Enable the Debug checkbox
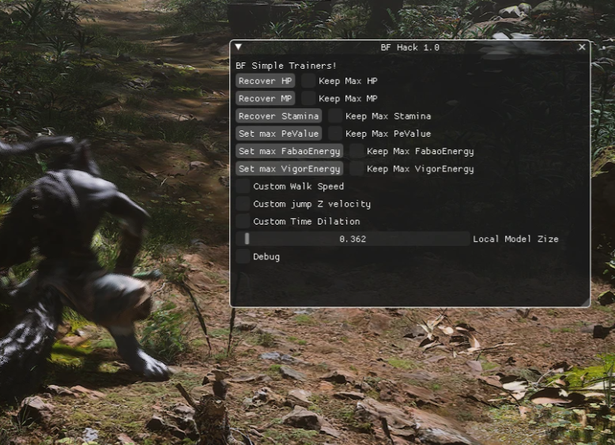 click(243, 257)
